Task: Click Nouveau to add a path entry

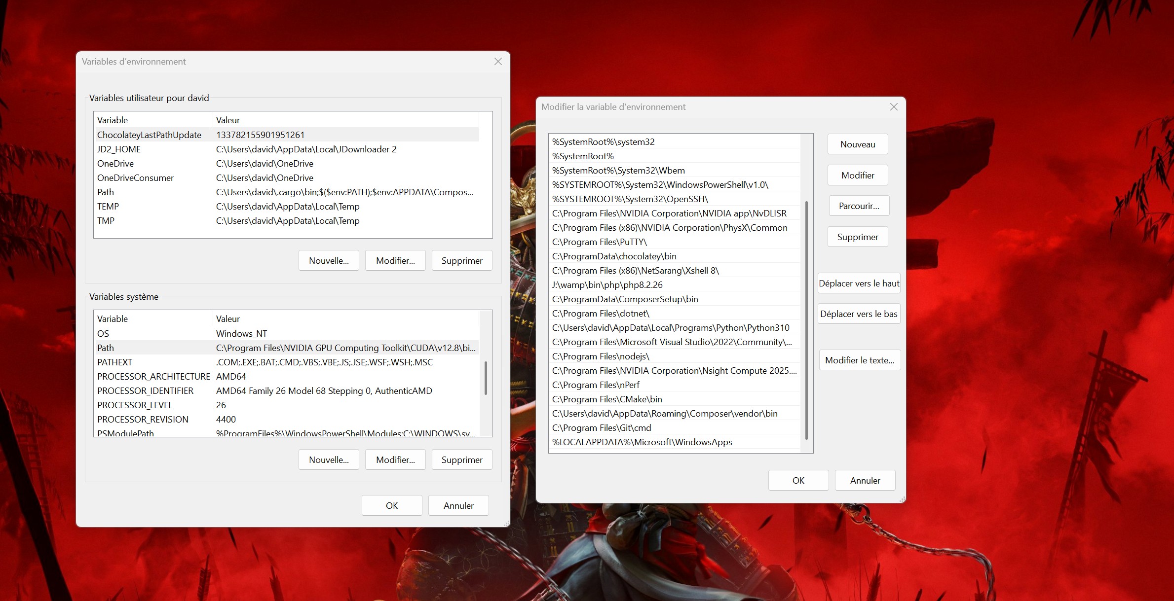Action: pyautogui.click(x=857, y=144)
